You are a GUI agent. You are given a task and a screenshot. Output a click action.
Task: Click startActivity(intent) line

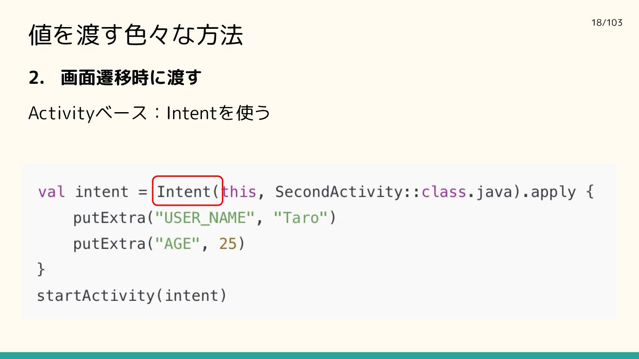132,296
